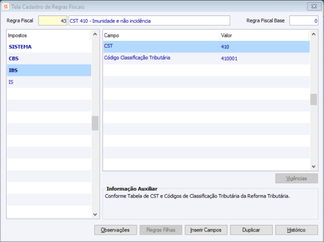Select SISTEMA in the Impostos list
The image size is (324, 242).
(49, 47)
